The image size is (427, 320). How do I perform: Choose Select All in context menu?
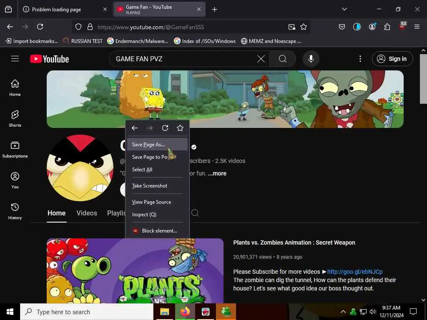click(x=157, y=170)
